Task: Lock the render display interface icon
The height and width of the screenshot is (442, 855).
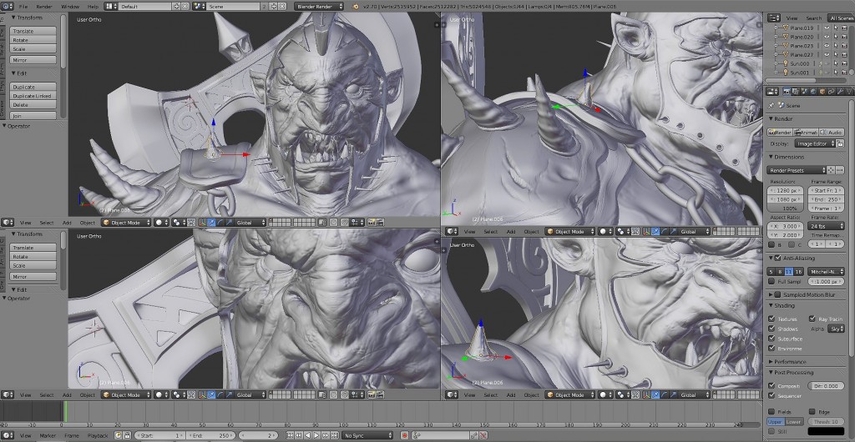Action: point(841,143)
